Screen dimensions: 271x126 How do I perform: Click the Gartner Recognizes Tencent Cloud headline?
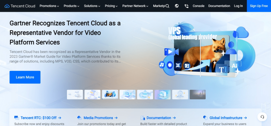tap(65, 32)
